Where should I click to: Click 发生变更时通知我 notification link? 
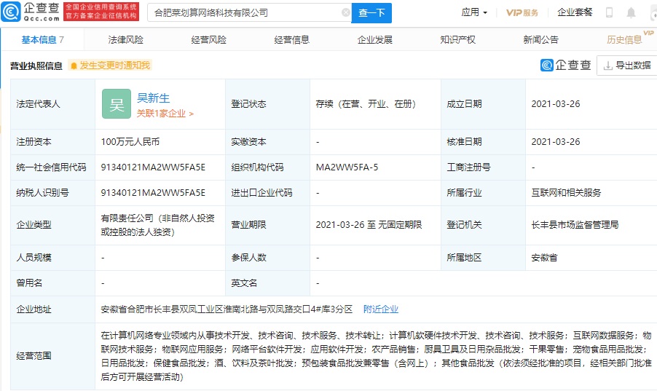pos(110,66)
